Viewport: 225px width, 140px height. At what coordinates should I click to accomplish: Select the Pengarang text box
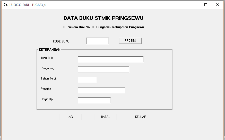point(103,69)
